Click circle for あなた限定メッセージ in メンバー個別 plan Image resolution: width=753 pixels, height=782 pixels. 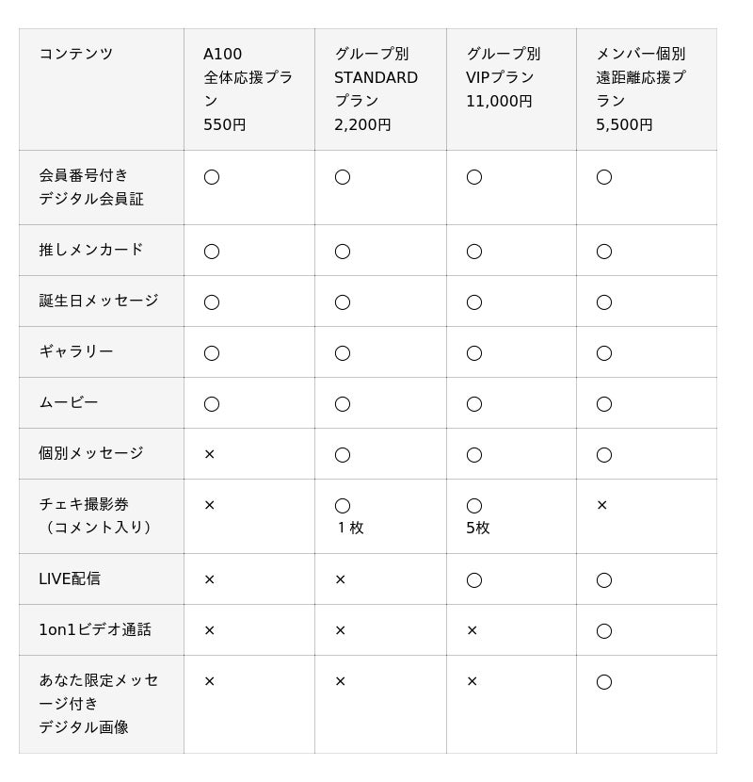[604, 682]
